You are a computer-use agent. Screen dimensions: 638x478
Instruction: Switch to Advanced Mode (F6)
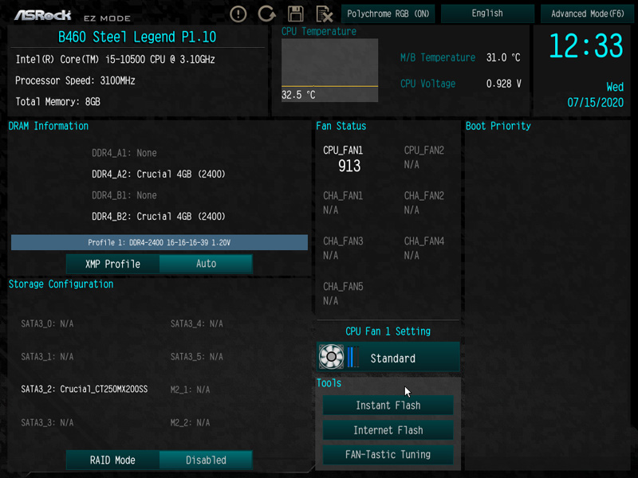click(587, 14)
